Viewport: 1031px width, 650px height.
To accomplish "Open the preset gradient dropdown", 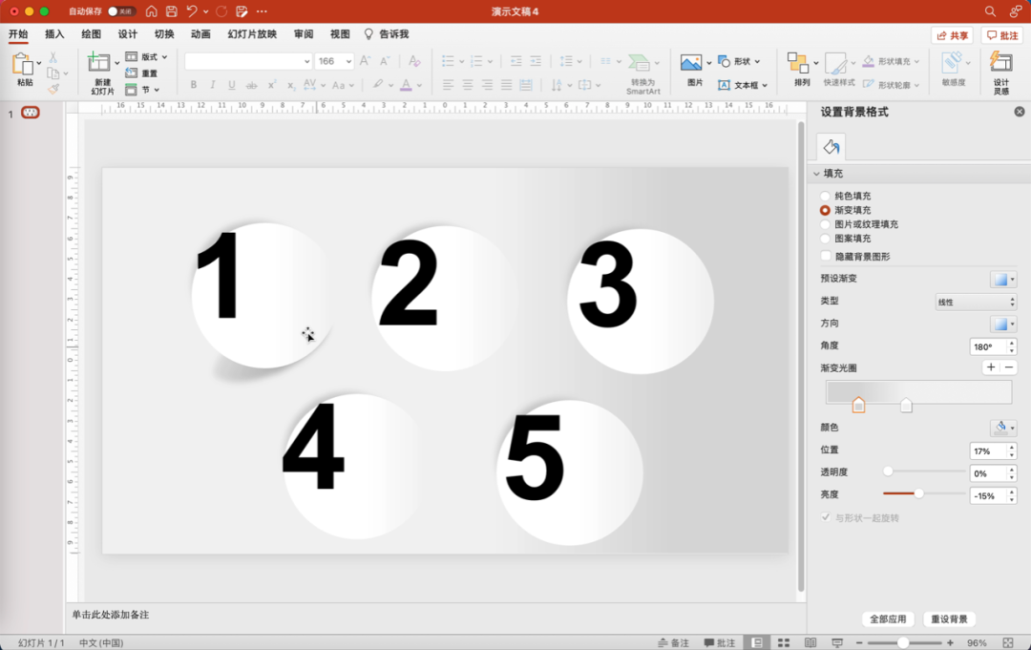I will coord(1003,280).
